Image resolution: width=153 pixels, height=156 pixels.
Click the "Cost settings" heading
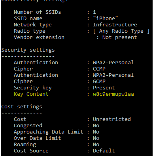[22, 107]
